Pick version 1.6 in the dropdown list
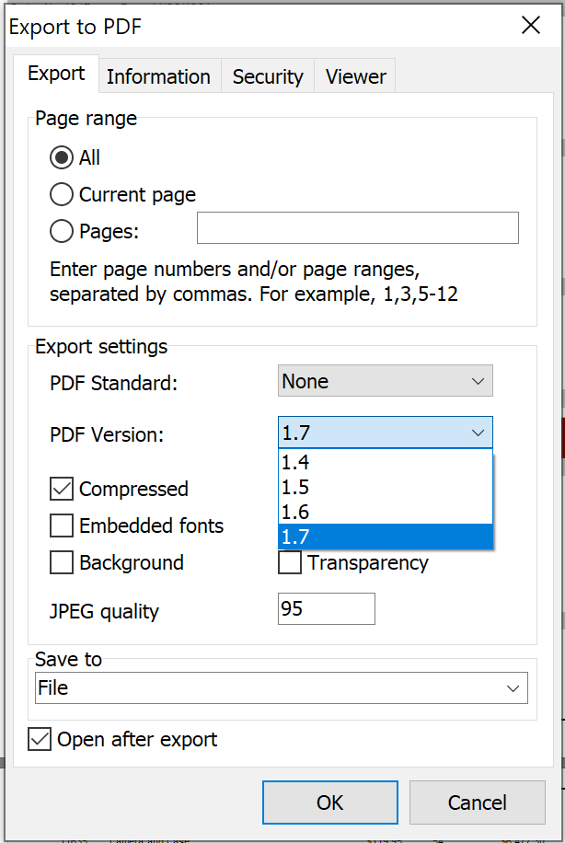The width and height of the screenshot is (565, 843). (x=385, y=512)
